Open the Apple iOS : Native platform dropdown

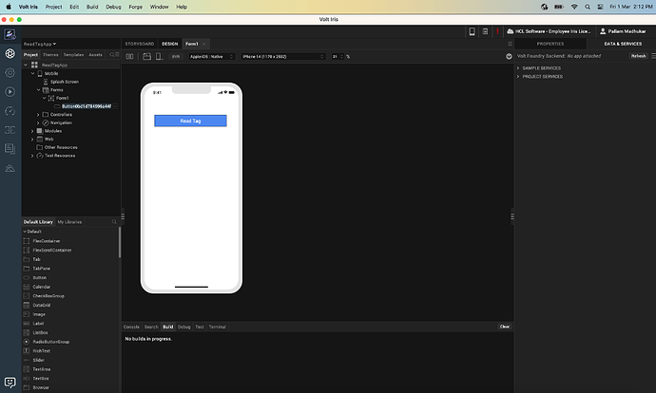tap(210, 56)
